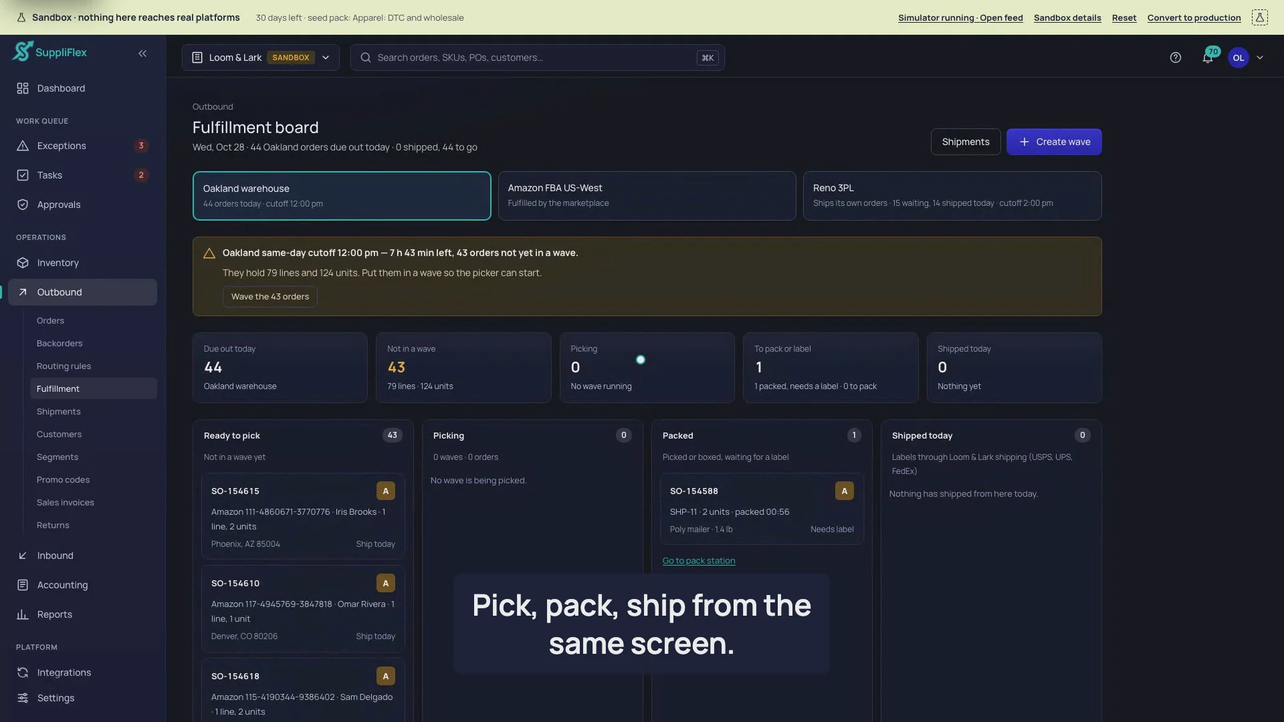Open Sandbox details link

click(1067, 18)
